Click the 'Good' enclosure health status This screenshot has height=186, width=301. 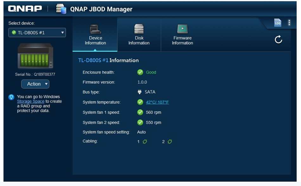pos(151,72)
